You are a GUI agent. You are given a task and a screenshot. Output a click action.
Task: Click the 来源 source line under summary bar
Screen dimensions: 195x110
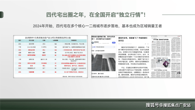[x=98, y=51]
